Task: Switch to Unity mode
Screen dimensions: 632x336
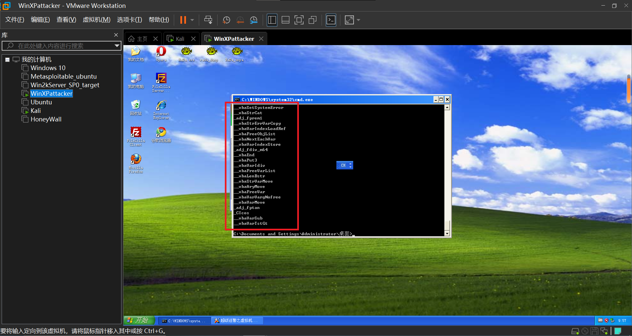Action: pyautogui.click(x=312, y=20)
